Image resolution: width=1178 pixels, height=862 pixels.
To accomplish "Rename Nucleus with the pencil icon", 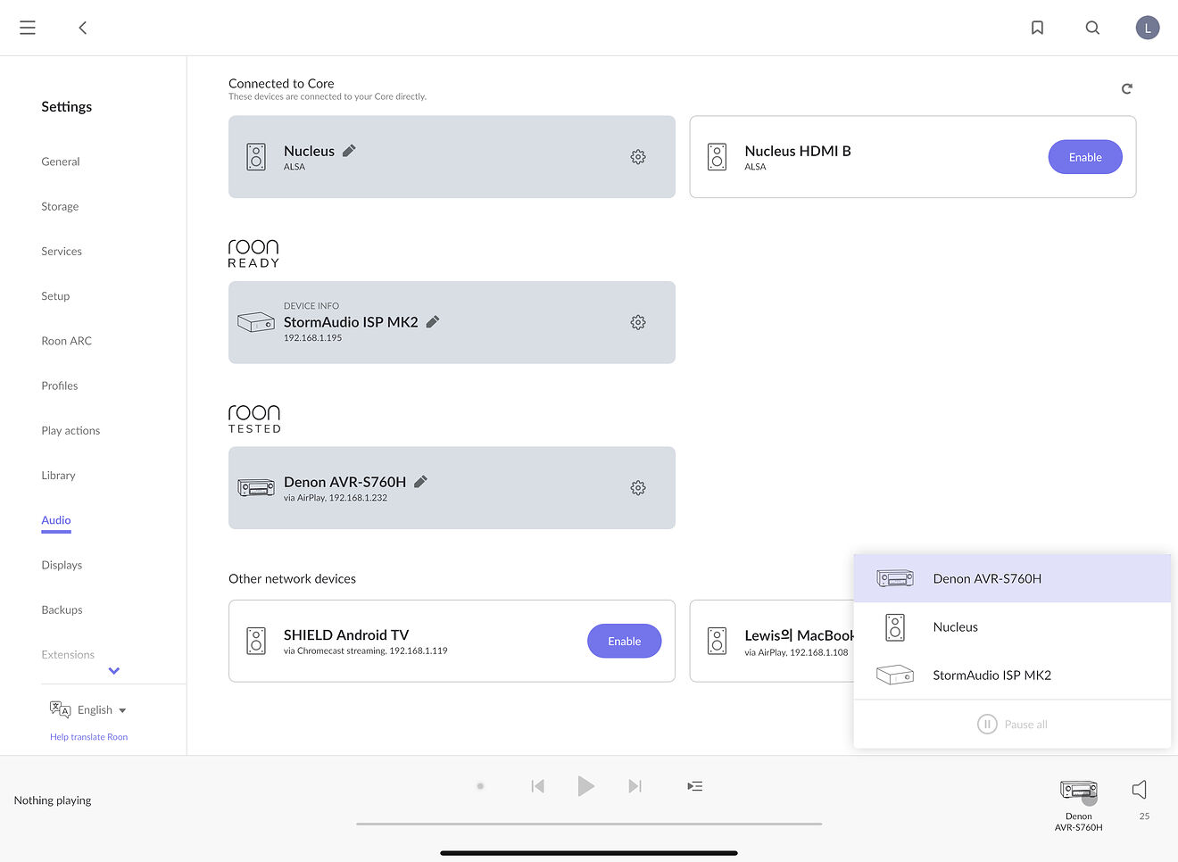I will coord(349,151).
